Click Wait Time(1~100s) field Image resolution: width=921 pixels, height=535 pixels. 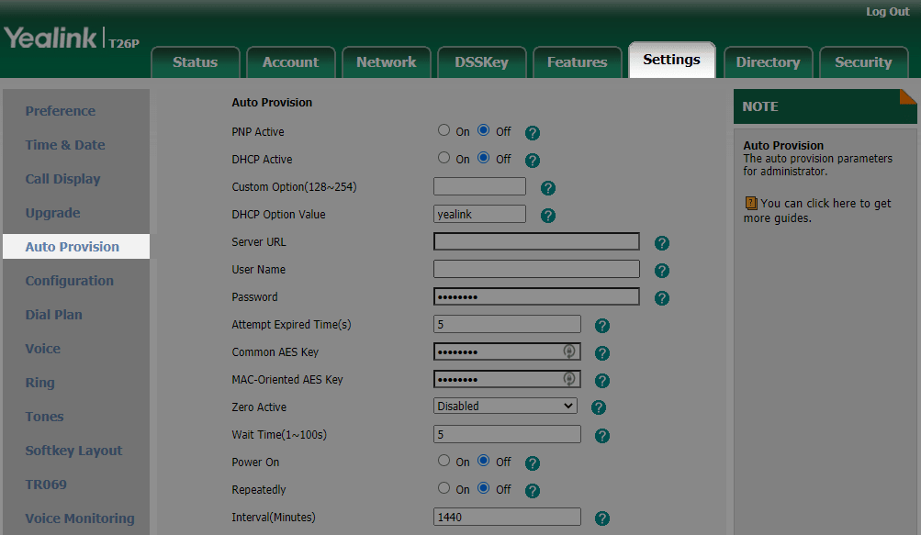tap(507, 434)
